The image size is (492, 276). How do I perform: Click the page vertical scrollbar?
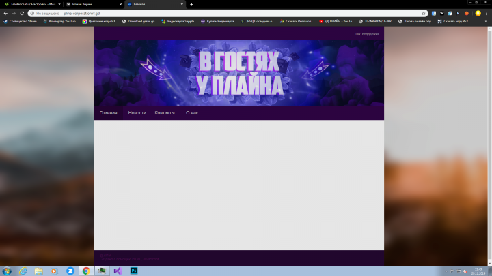pyautogui.click(x=489, y=146)
